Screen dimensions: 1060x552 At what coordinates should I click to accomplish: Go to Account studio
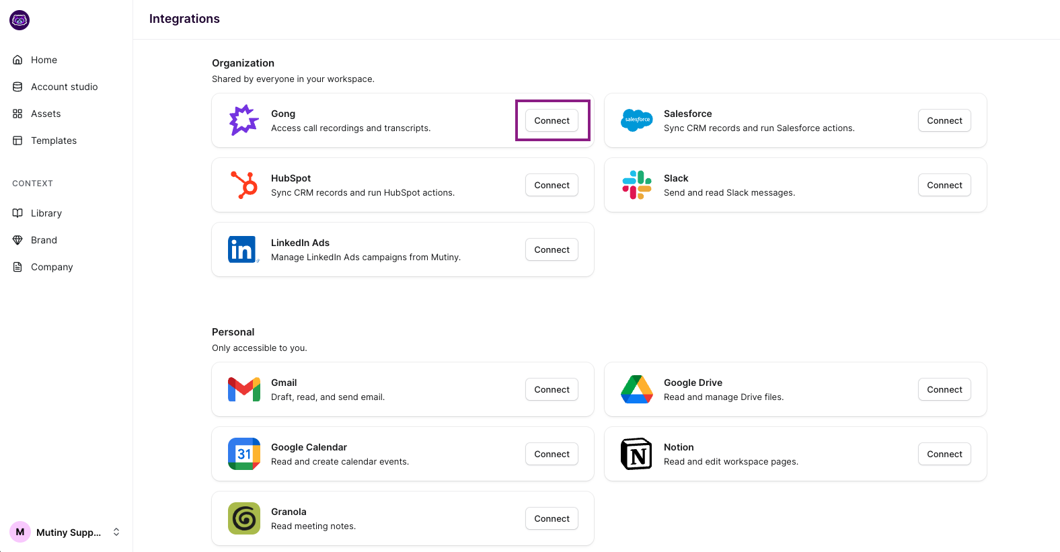[x=66, y=87]
